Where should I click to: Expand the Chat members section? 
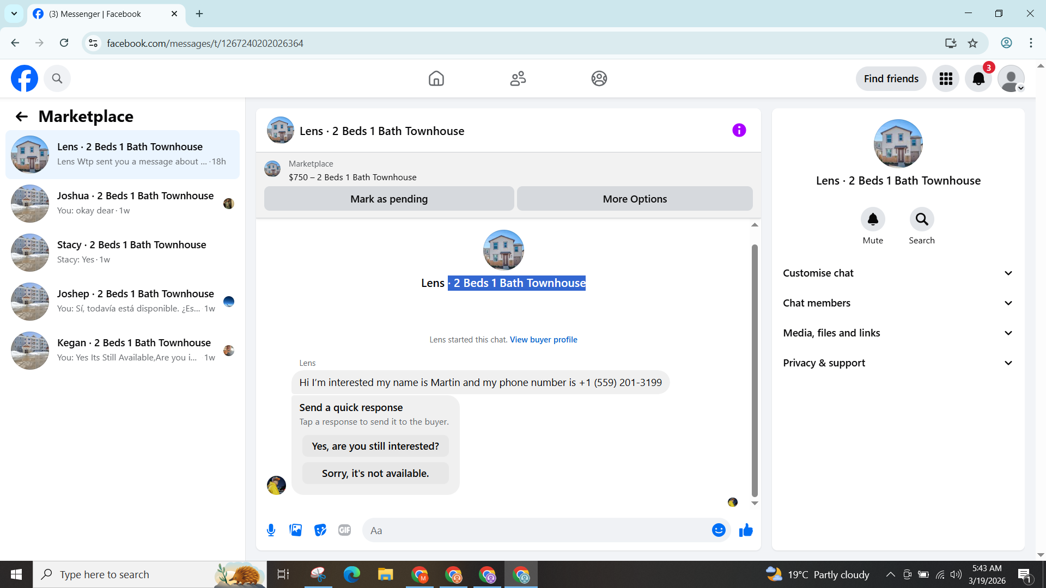pos(898,303)
